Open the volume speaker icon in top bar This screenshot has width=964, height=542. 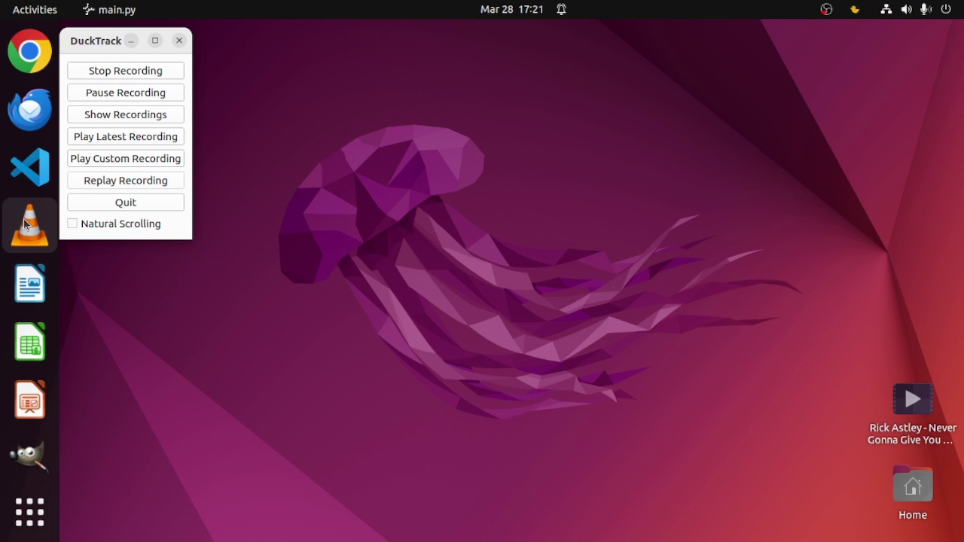point(906,10)
